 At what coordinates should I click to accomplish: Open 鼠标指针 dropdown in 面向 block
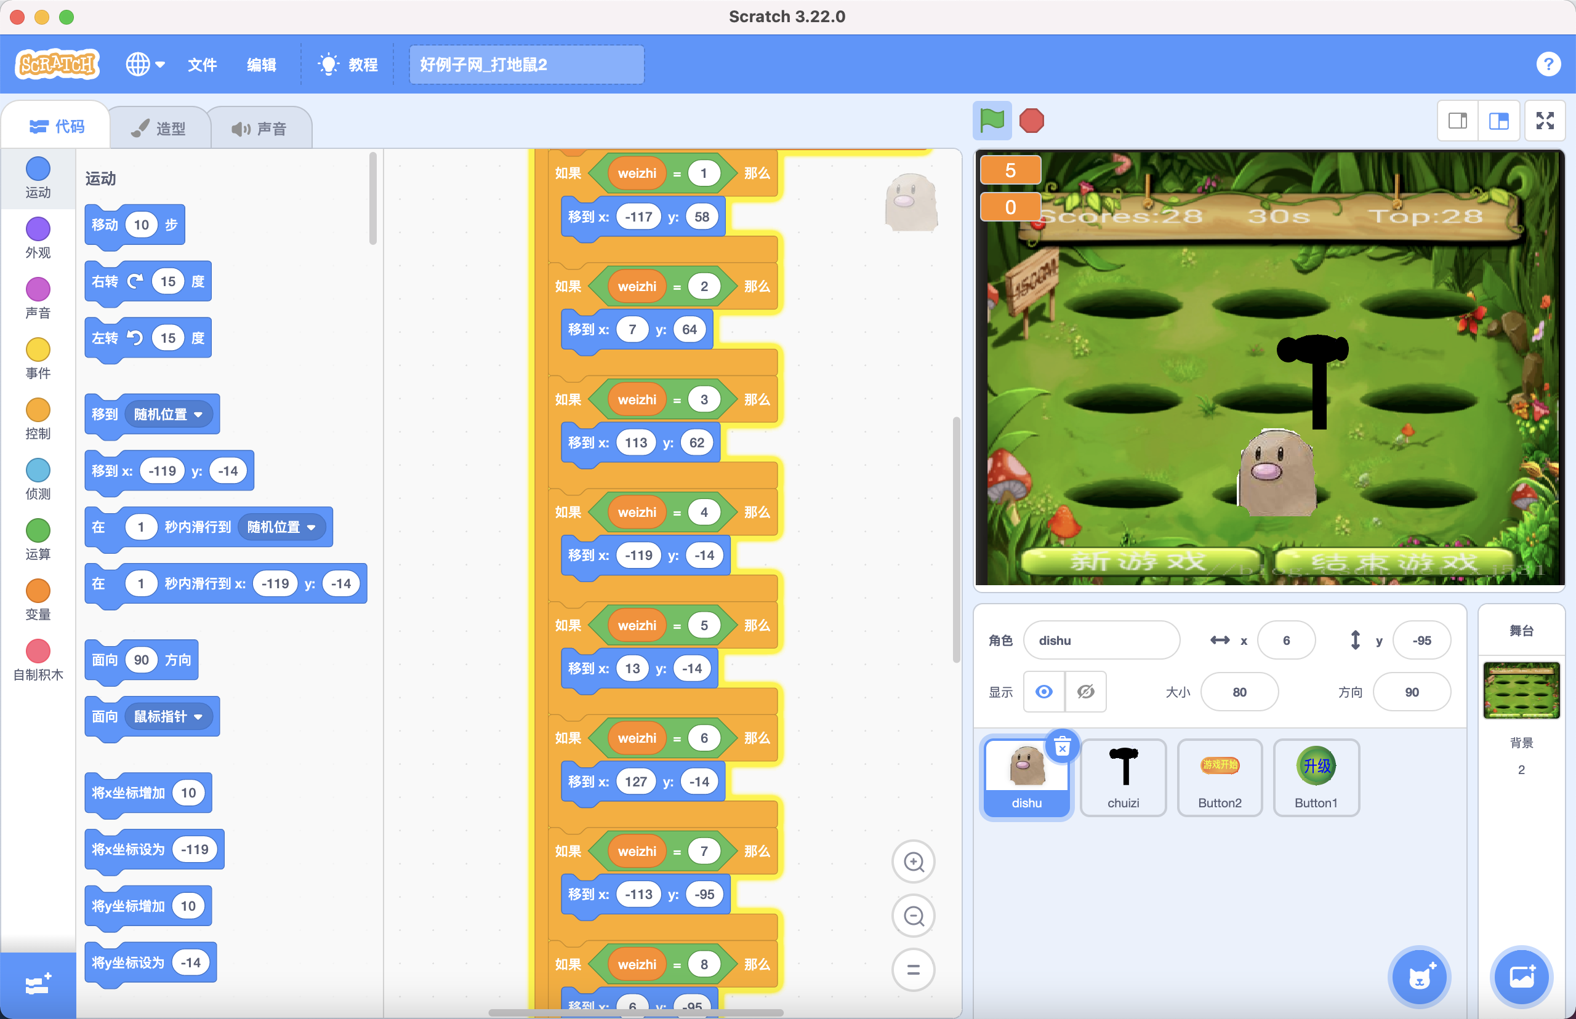click(168, 716)
